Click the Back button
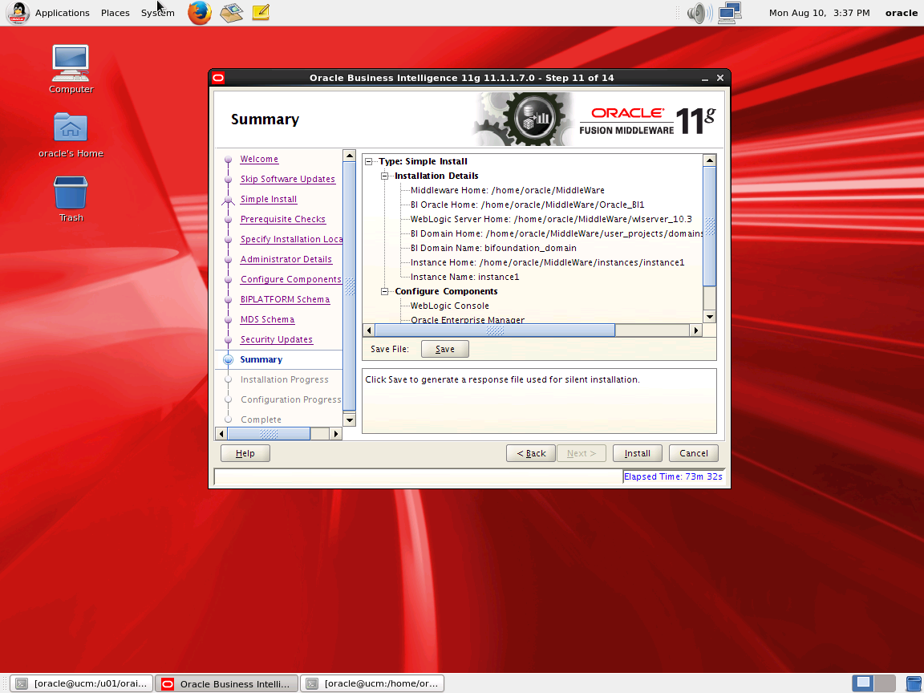The width and height of the screenshot is (924, 693). [x=530, y=453]
